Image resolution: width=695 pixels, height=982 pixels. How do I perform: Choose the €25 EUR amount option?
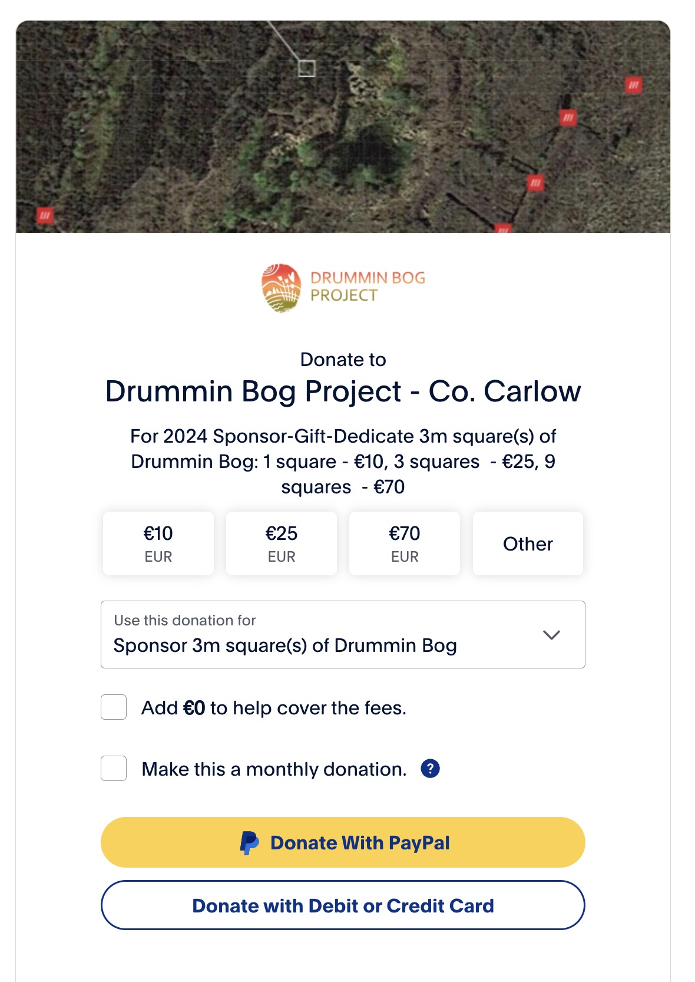282,543
